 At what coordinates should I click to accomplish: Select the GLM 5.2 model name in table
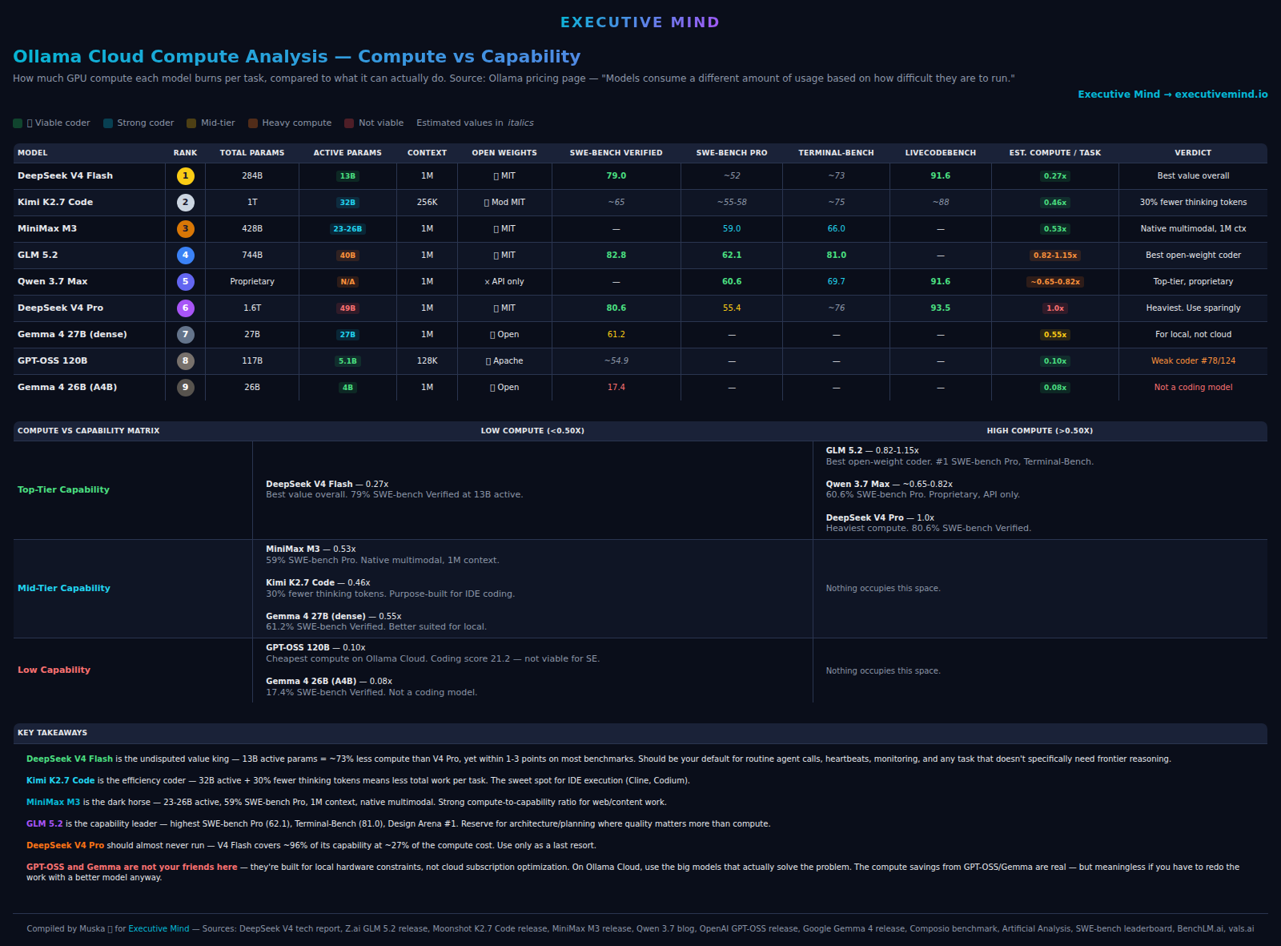coord(38,256)
